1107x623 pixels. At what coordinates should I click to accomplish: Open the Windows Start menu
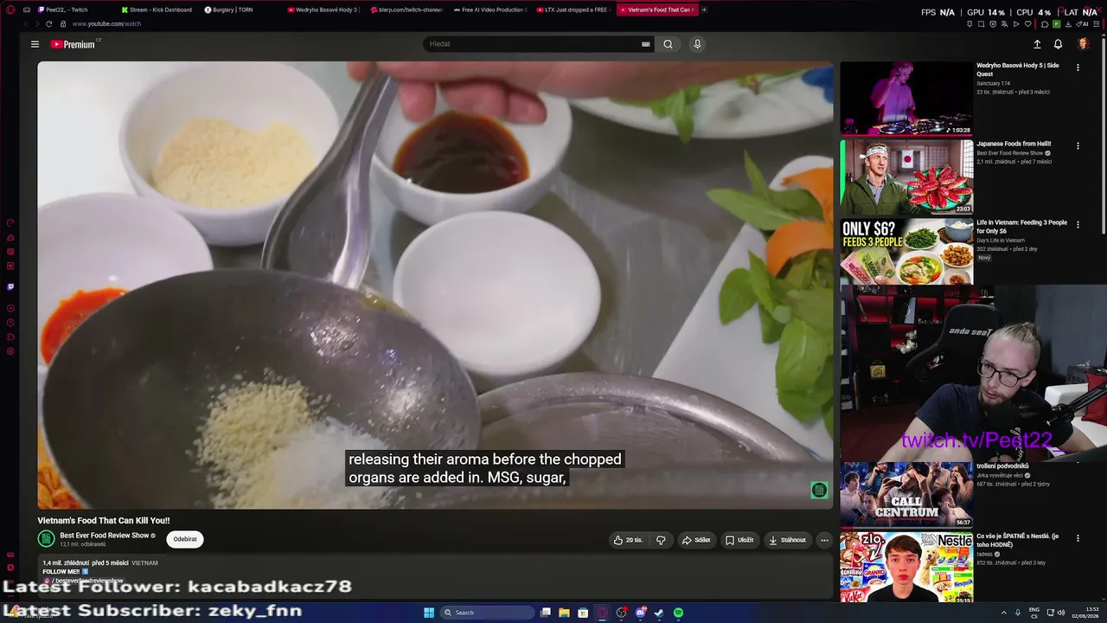pos(429,613)
